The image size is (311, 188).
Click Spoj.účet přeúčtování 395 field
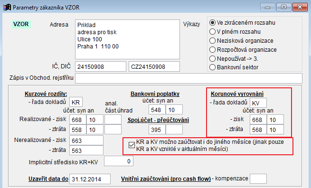[157, 130]
